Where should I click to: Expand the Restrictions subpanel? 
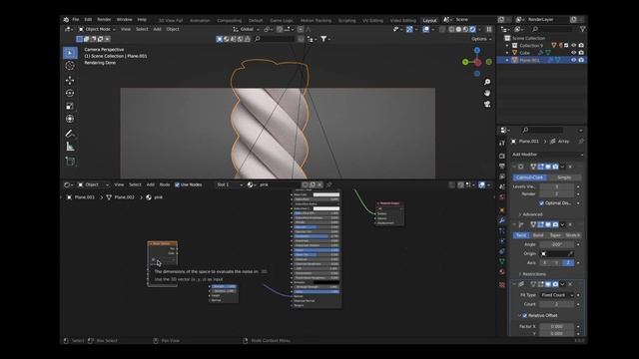(534, 274)
